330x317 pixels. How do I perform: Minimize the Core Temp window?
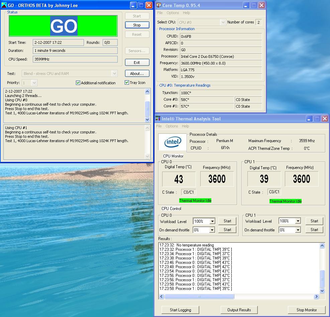click(246, 5)
